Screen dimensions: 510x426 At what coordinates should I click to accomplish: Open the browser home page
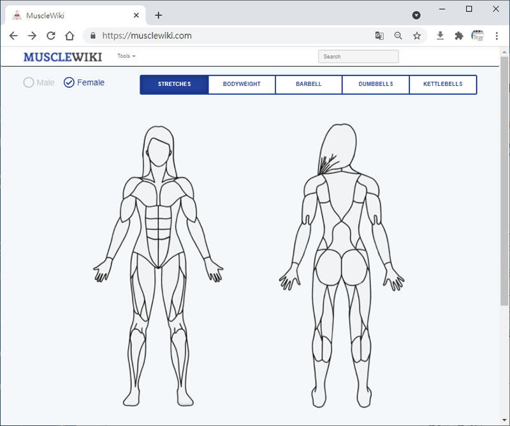pos(69,36)
